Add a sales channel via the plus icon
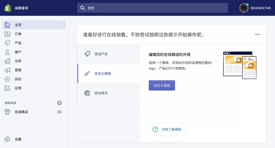Screen dimensions: 275x148 click(x=59, y=103)
